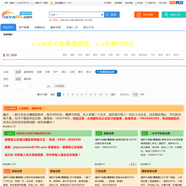Open the 转让外兑 tab
The image size is (186, 186).
point(88,27)
